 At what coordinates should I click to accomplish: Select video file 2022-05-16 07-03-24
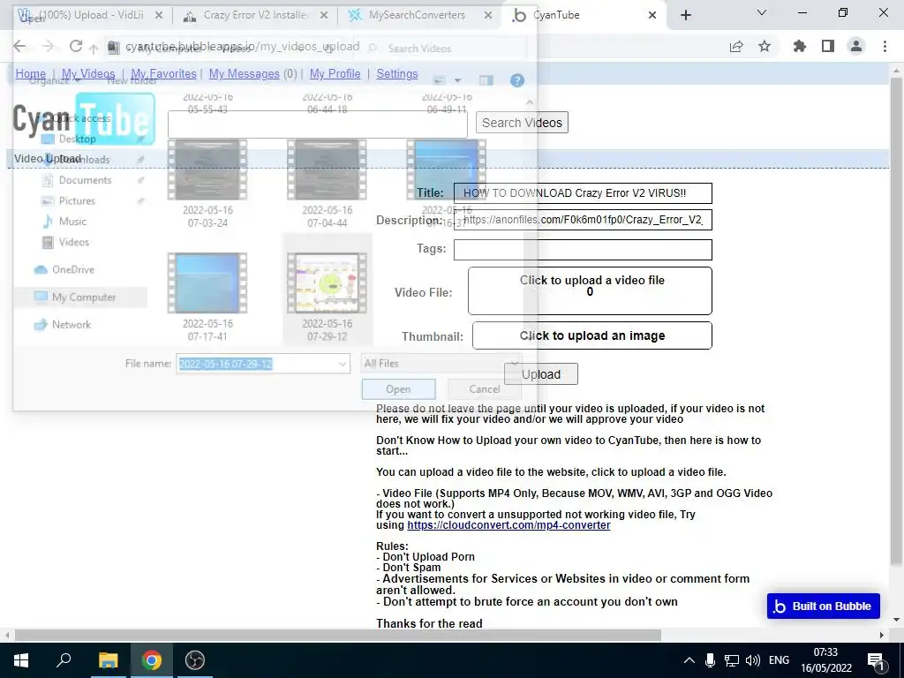click(207, 185)
